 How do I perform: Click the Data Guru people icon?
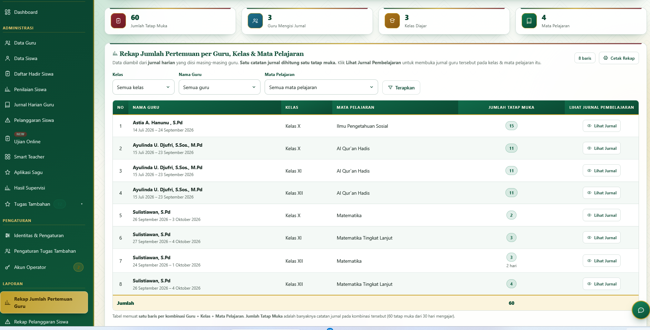tap(8, 43)
